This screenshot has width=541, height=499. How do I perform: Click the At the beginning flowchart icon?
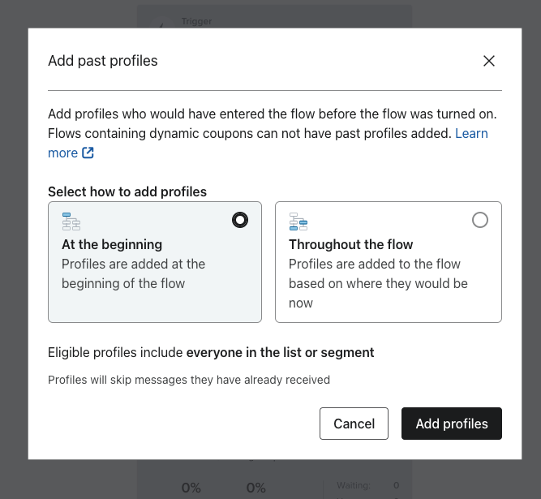(71, 222)
